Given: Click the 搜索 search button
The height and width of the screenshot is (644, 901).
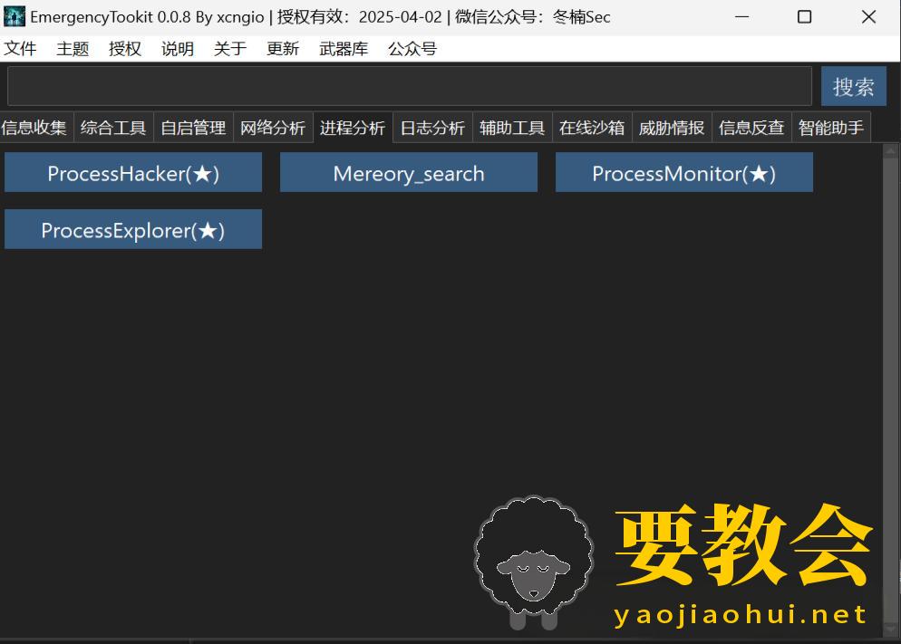Looking at the screenshot, I should tap(853, 86).
